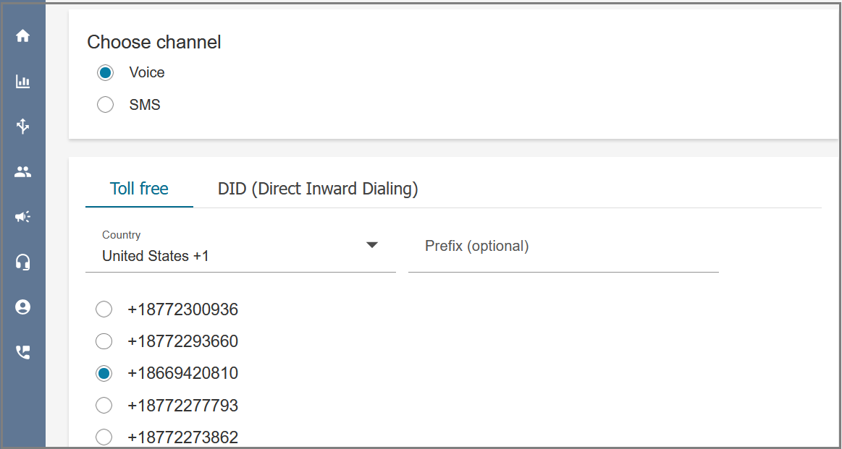The height and width of the screenshot is (449, 842).
Task: Open the Analytics bar chart icon
Action: (x=22, y=82)
